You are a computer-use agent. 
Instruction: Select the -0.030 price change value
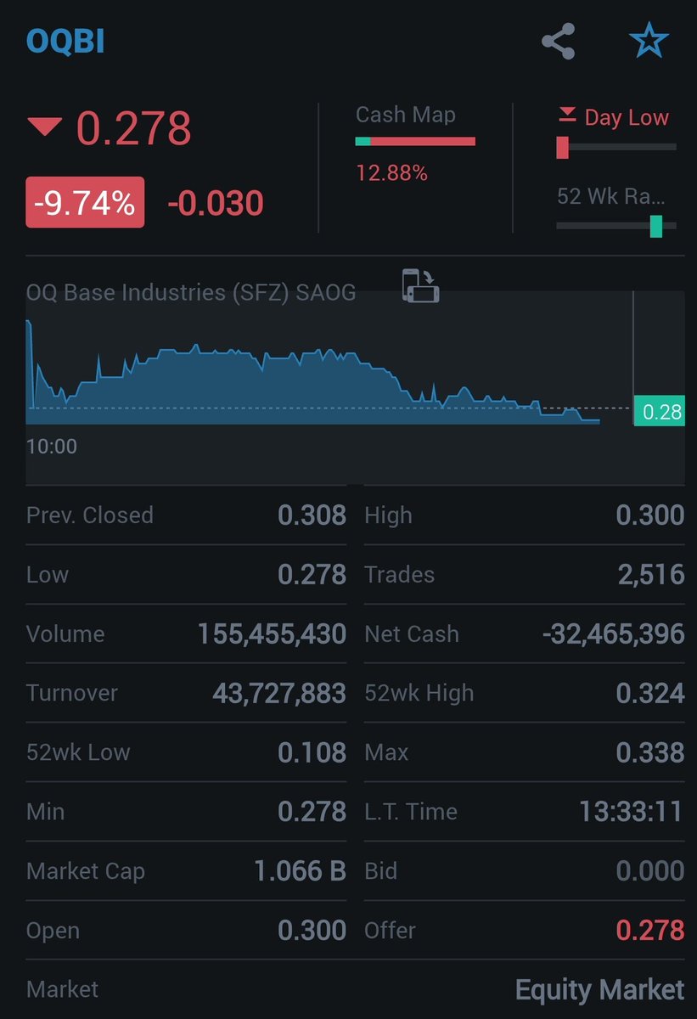pyautogui.click(x=216, y=204)
